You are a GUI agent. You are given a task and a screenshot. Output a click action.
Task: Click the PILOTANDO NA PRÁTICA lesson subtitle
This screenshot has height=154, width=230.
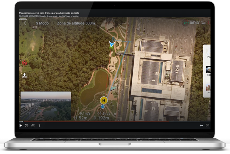click(x=49, y=16)
